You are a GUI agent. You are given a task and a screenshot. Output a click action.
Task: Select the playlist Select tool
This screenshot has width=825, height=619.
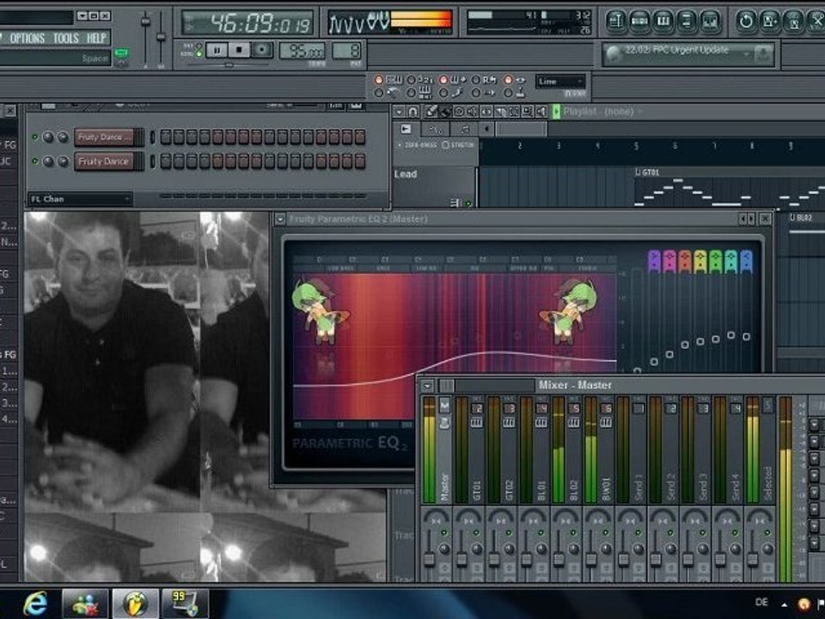tap(514, 112)
